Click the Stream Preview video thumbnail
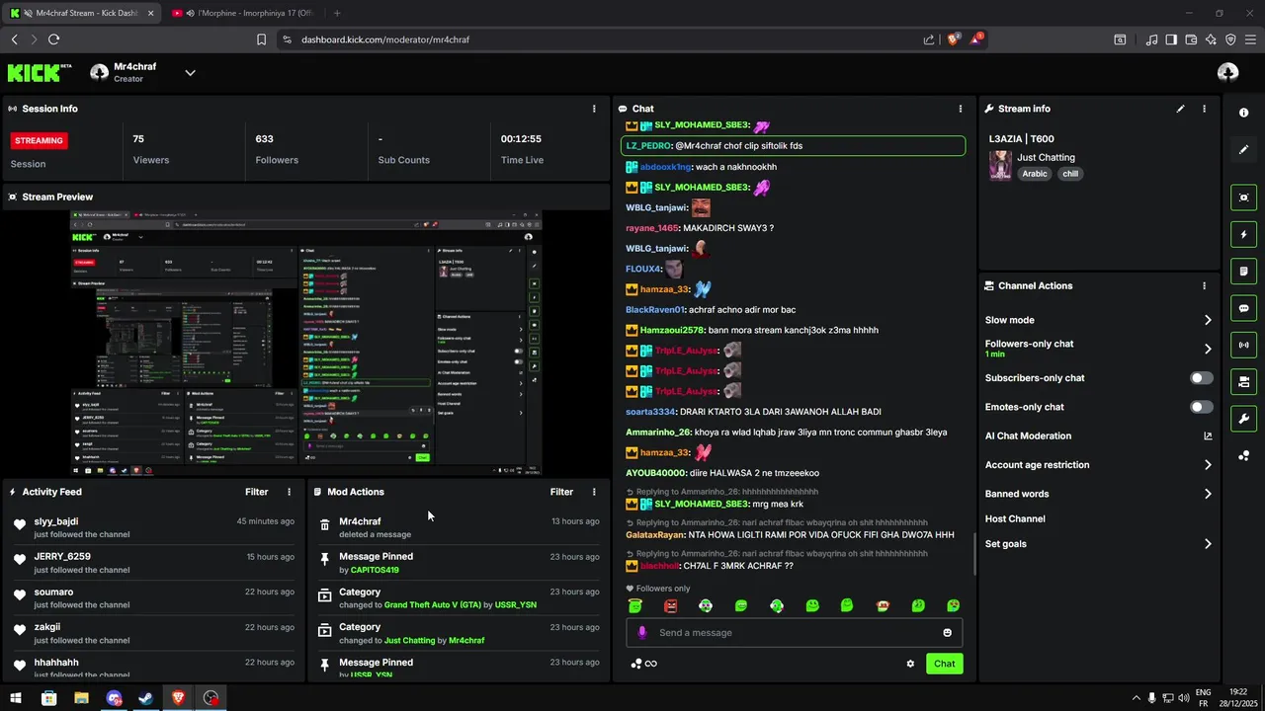This screenshot has height=711, width=1265. click(x=305, y=343)
